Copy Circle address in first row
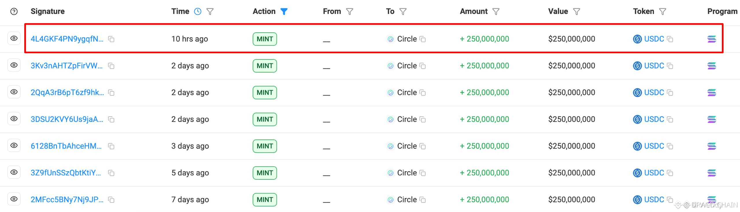The image size is (740, 212). click(x=423, y=39)
